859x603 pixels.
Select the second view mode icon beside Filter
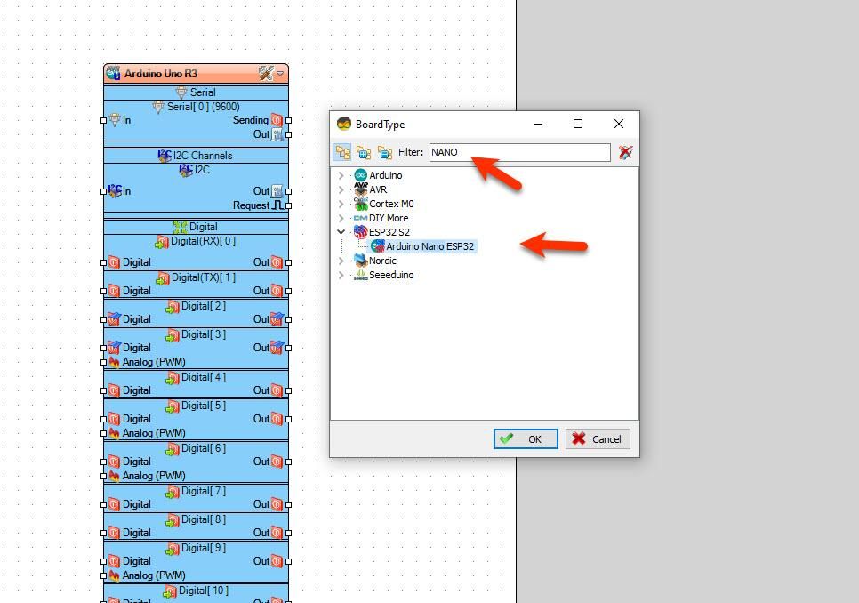click(364, 152)
